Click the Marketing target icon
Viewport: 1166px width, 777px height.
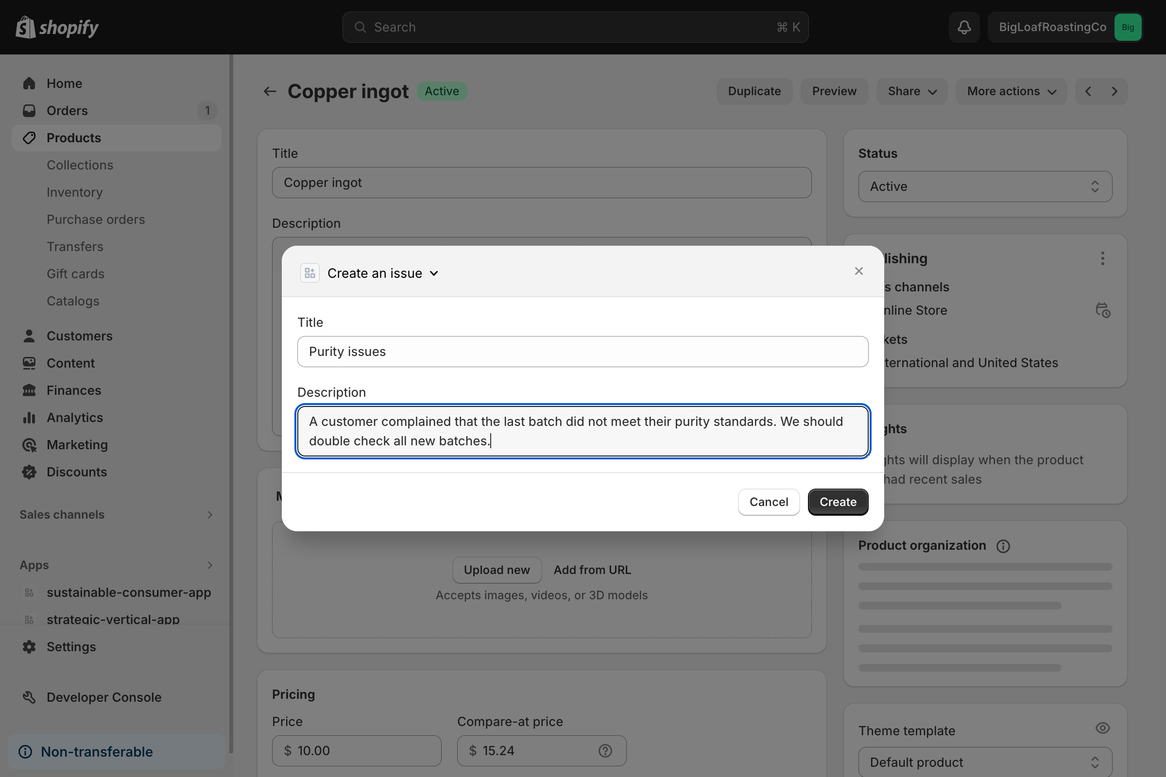click(x=29, y=445)
